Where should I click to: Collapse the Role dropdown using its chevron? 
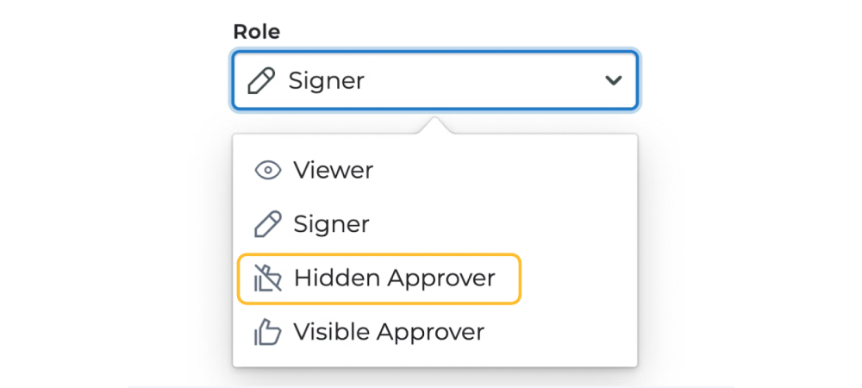tap(613, 81)
